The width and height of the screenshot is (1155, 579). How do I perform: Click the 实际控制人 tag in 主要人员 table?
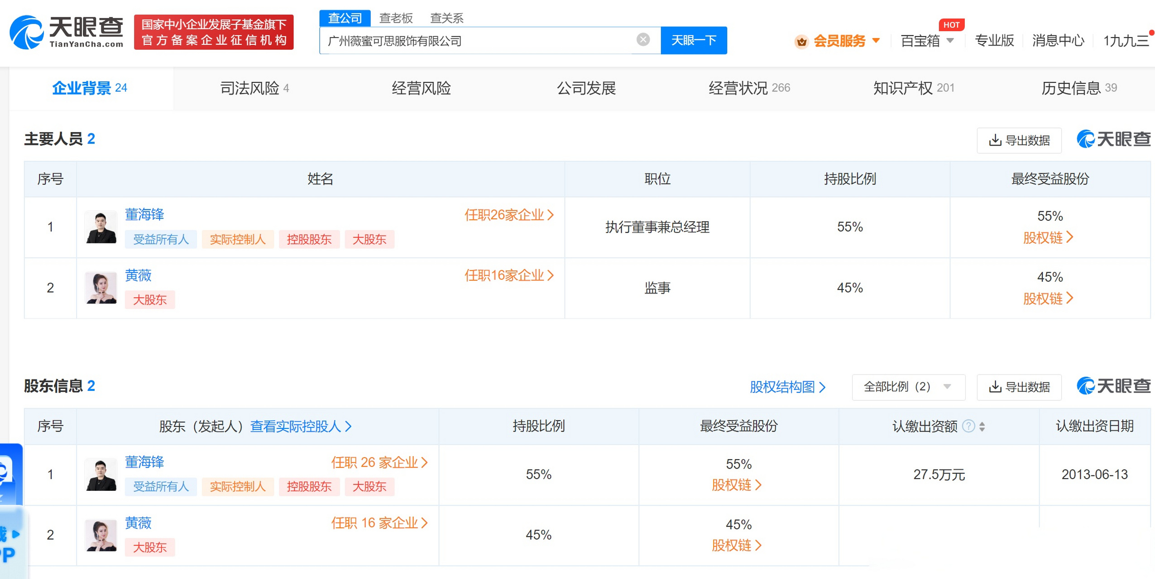click(x=238, y=239)
